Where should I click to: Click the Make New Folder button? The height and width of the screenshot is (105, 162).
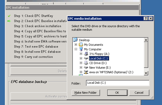pyautogui.click(x=86, y=93)
